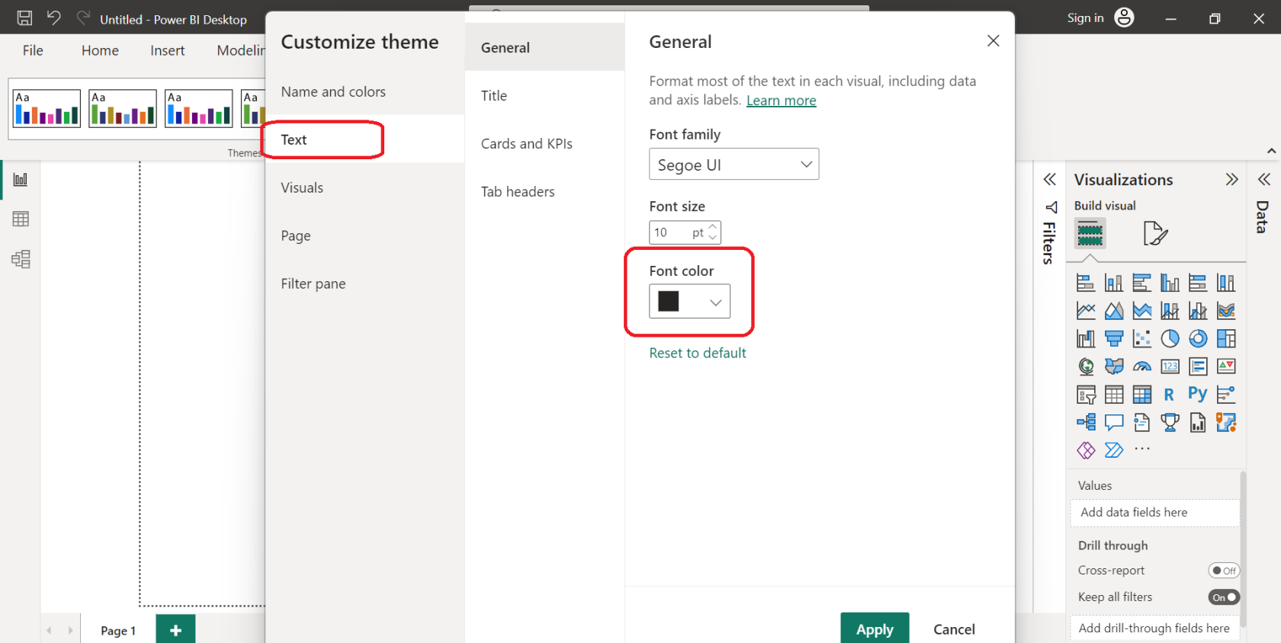The height and width of the screenshot is (643, 1281).
Task: Add a Scatter chart visual
Action: [x=1142, y=338]
